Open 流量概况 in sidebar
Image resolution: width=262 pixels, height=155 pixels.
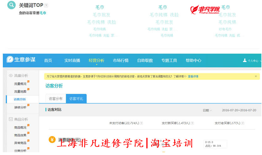(x=20, y=84)
